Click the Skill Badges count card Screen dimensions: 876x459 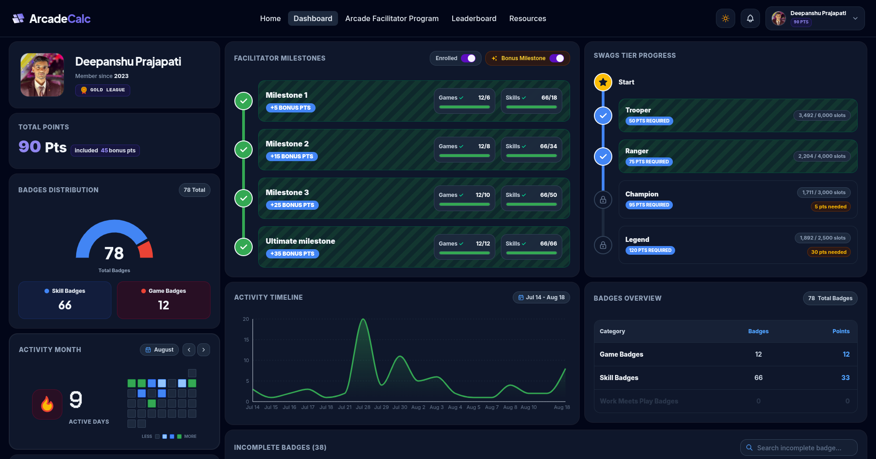click(x=65, y=300)
